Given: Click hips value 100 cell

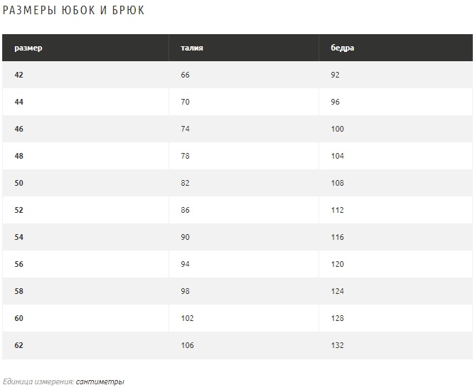Looking at the screenshot, I should coord(337,129).
